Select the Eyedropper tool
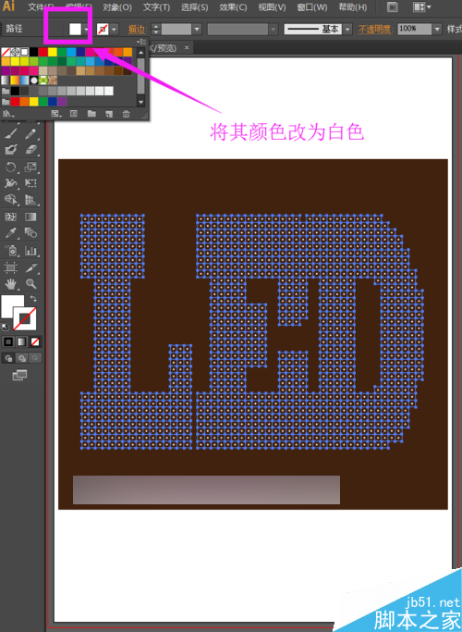462x632 pixels. pyautogui.click(x=11, y=233)
